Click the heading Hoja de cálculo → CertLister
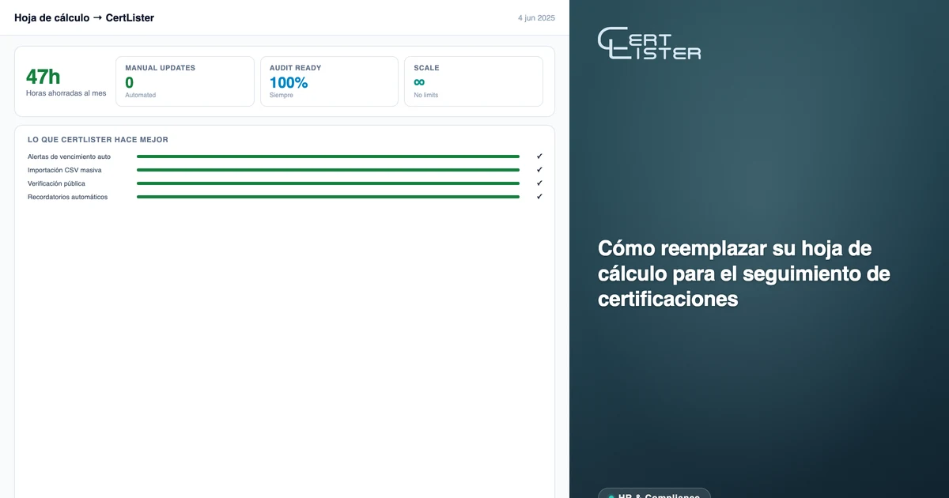949x498 pixels. click(x=84, y=17)
